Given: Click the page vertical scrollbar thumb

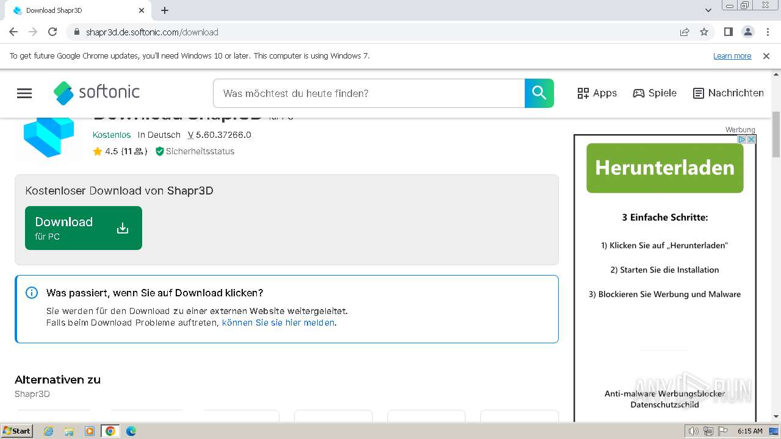Looking at the screenshot, I should click(x=776, y=135).
